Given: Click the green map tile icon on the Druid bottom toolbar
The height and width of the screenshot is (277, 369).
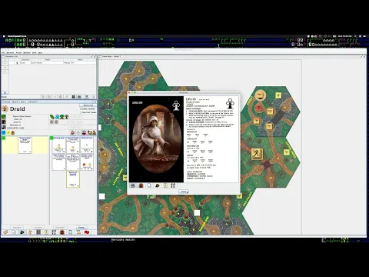Looking at the screenshot, I should click(x=38, y=232).
